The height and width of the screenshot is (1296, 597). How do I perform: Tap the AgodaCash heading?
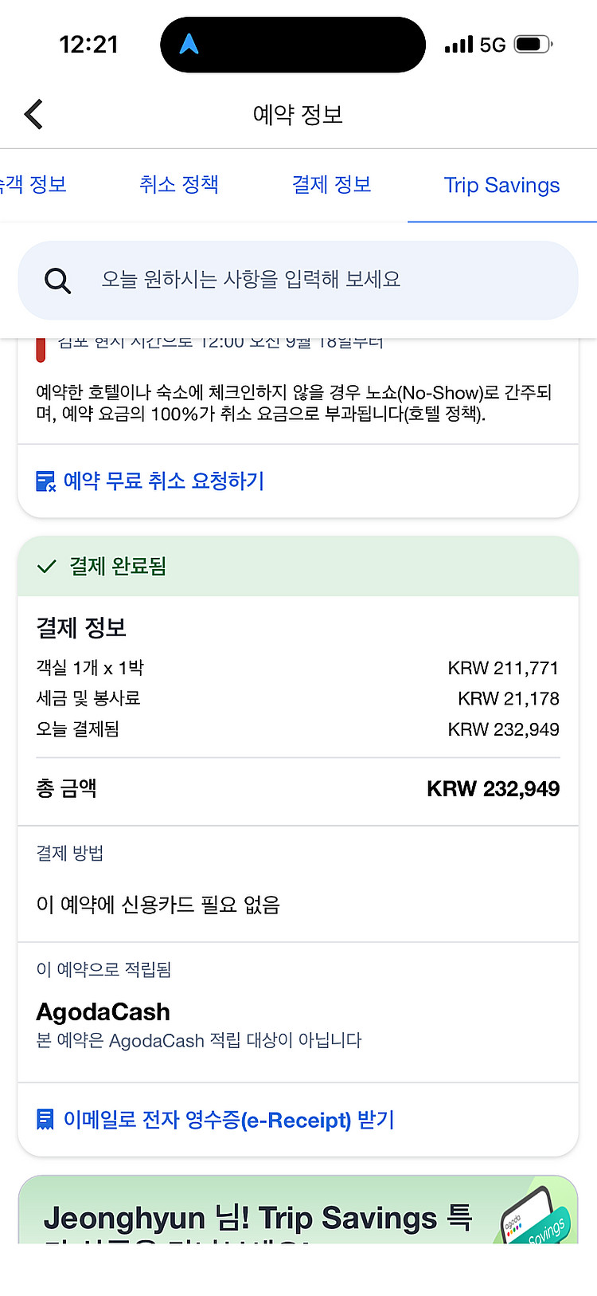[103, 1012]
